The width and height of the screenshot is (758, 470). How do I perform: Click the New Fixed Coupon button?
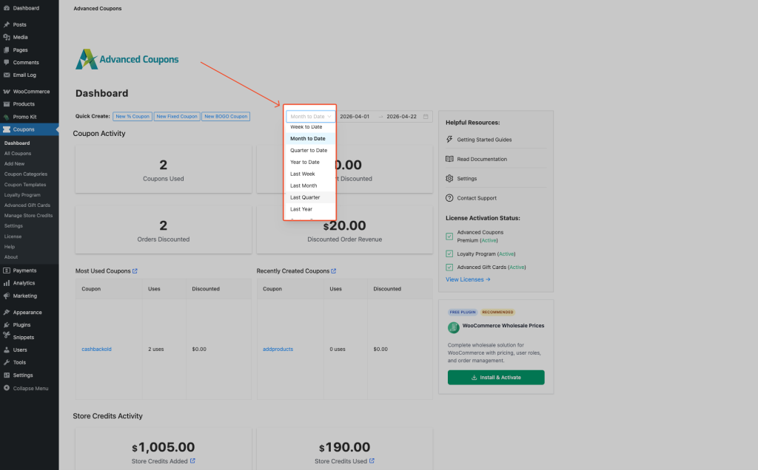(177, 116)
